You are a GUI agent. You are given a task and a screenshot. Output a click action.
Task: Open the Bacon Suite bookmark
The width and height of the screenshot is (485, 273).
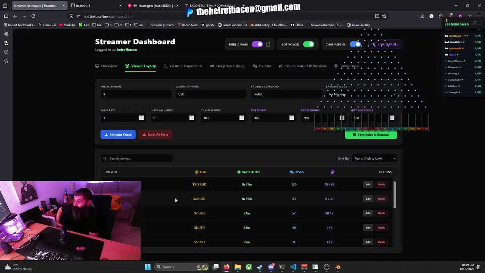[x=188, y=25]
